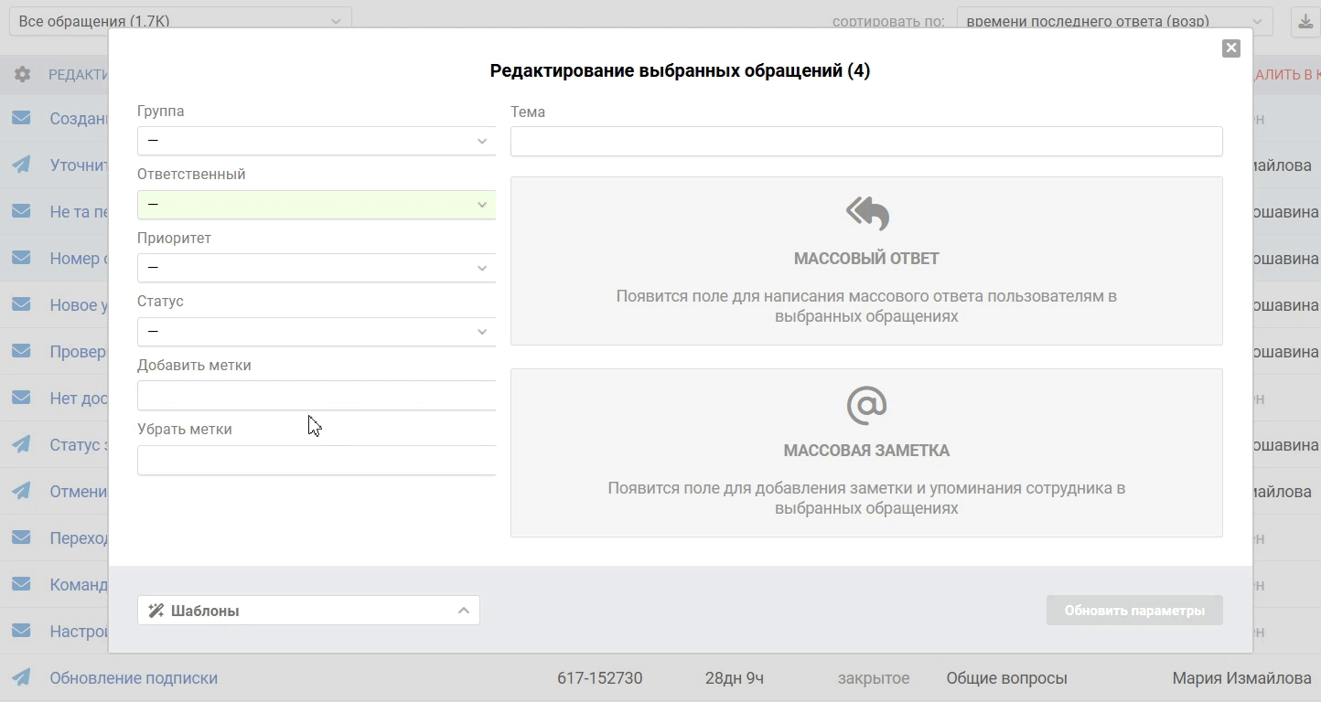The height and width of the screenshot is (702, 1321).
Task: Open the Статус dropdown
Action: click(x=317, y=332)
